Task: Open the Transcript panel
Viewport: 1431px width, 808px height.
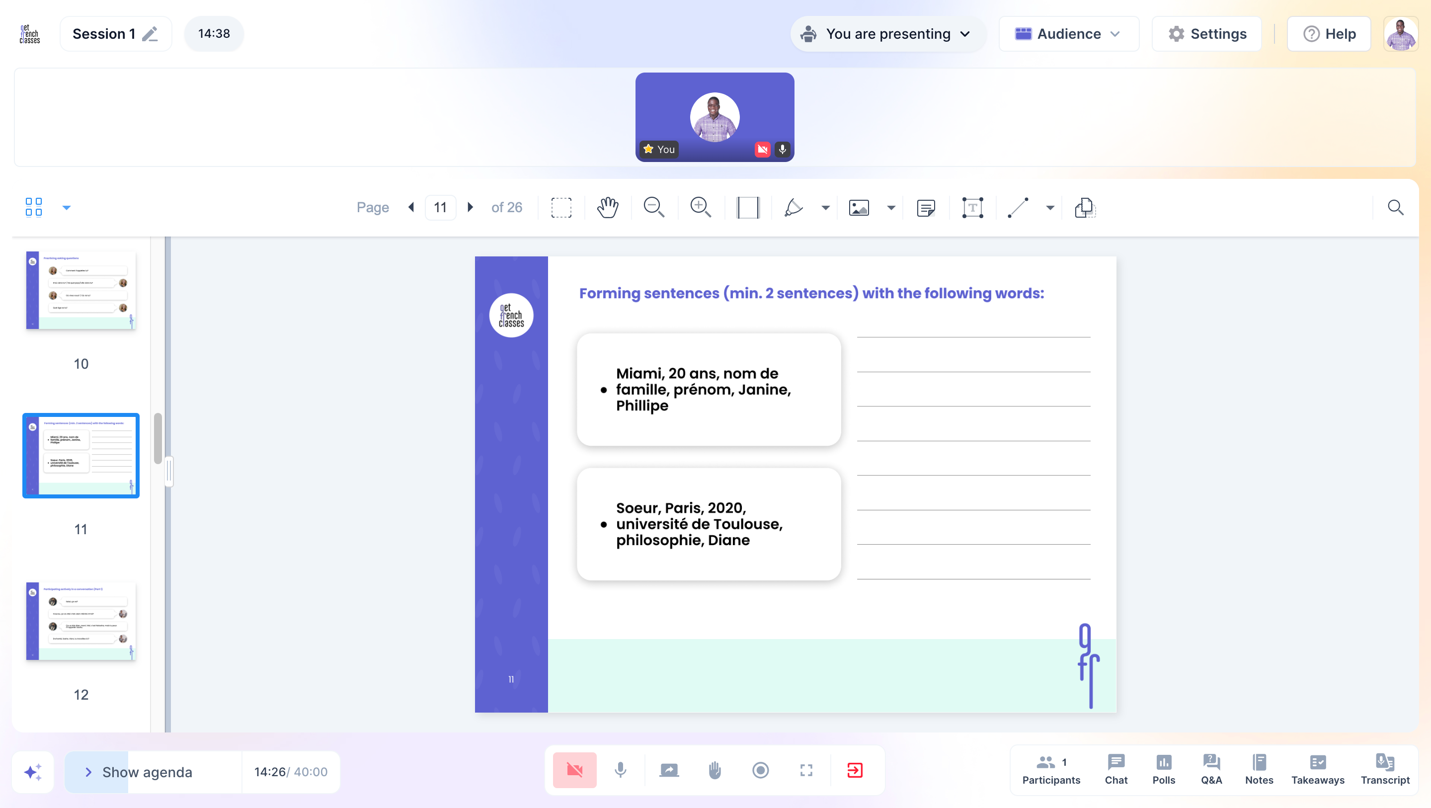Action: [1385, 770]
